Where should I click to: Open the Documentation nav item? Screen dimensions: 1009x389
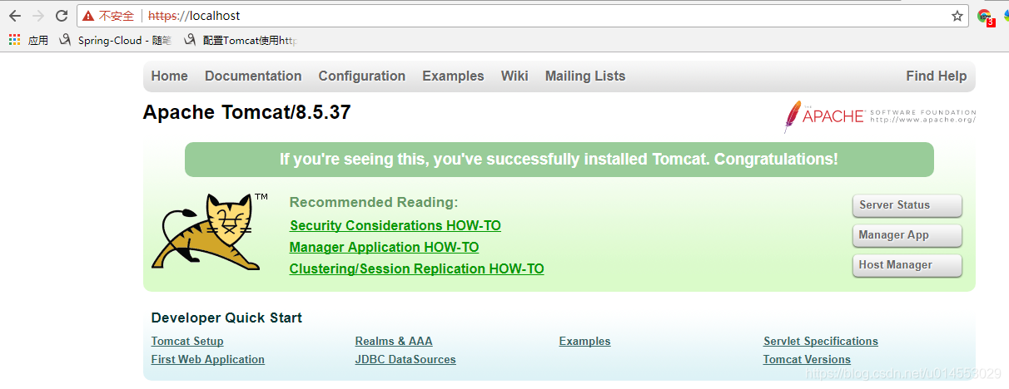tap(253, 76)
